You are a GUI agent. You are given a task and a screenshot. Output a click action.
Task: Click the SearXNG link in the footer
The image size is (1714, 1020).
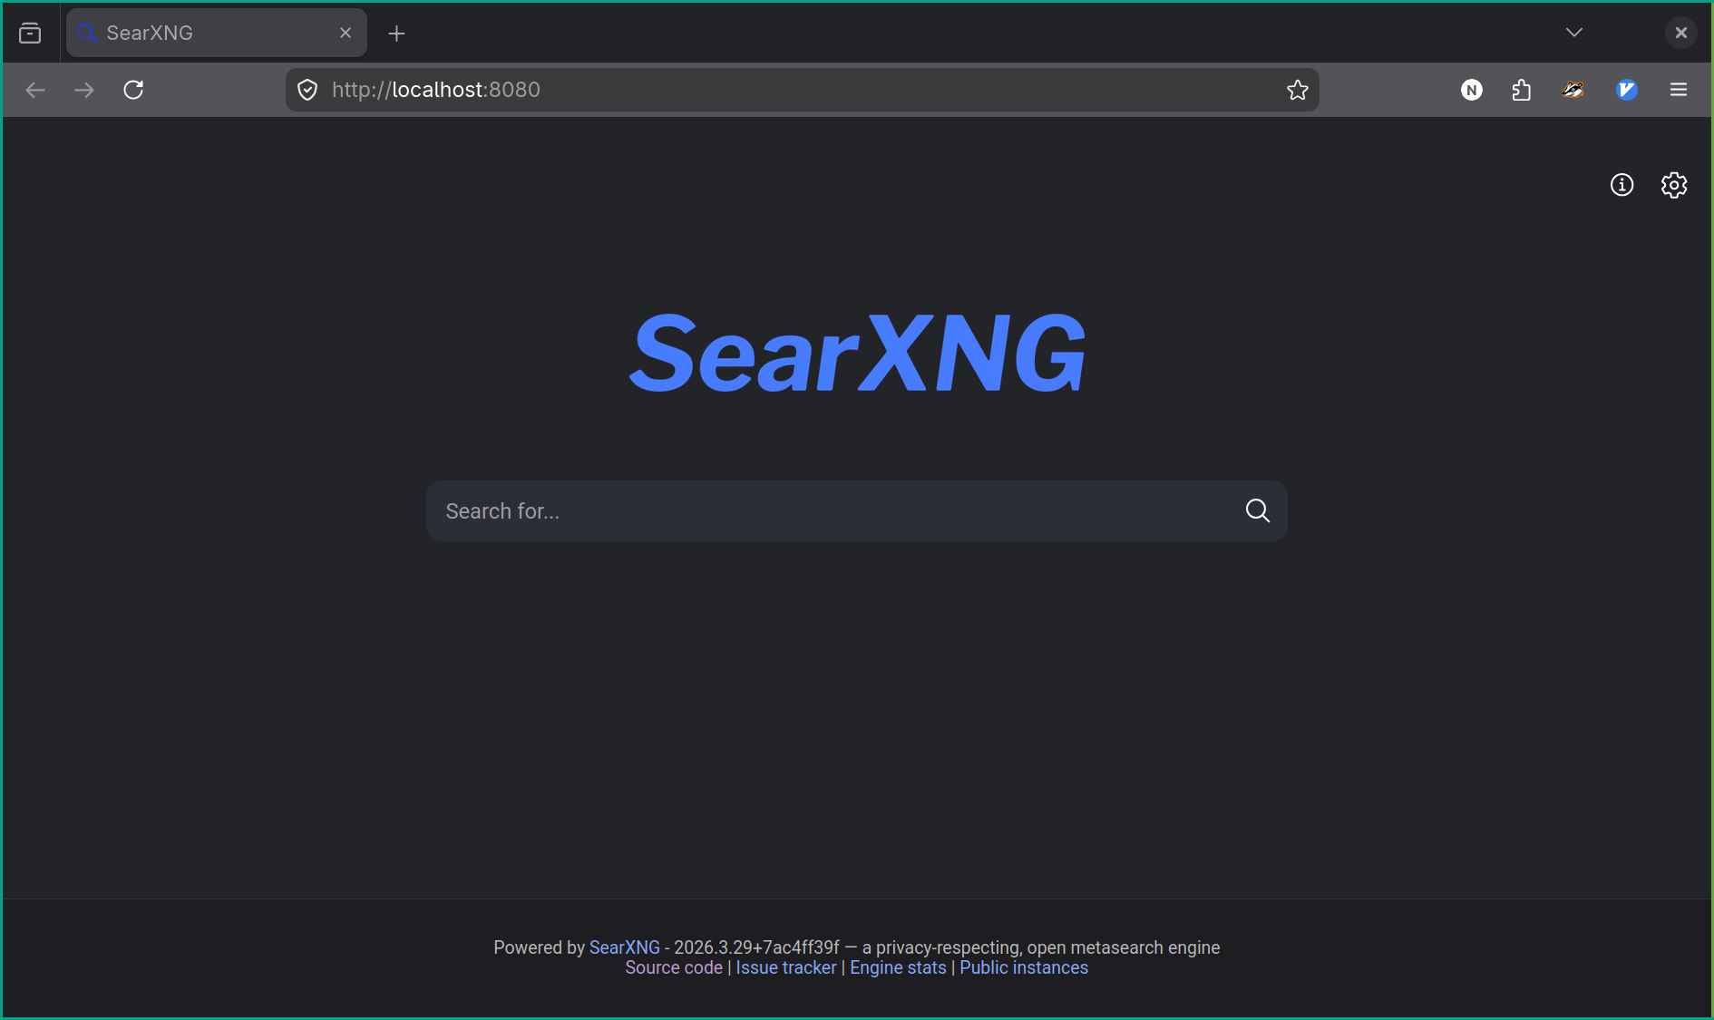624,947
